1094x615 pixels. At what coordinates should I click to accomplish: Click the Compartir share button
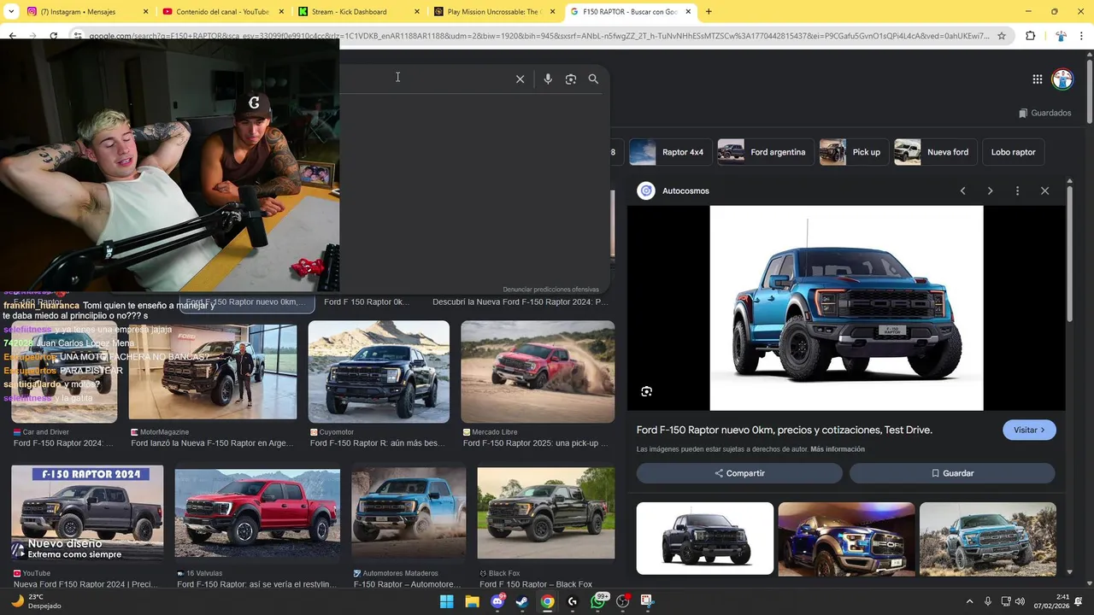coord(739,473)
